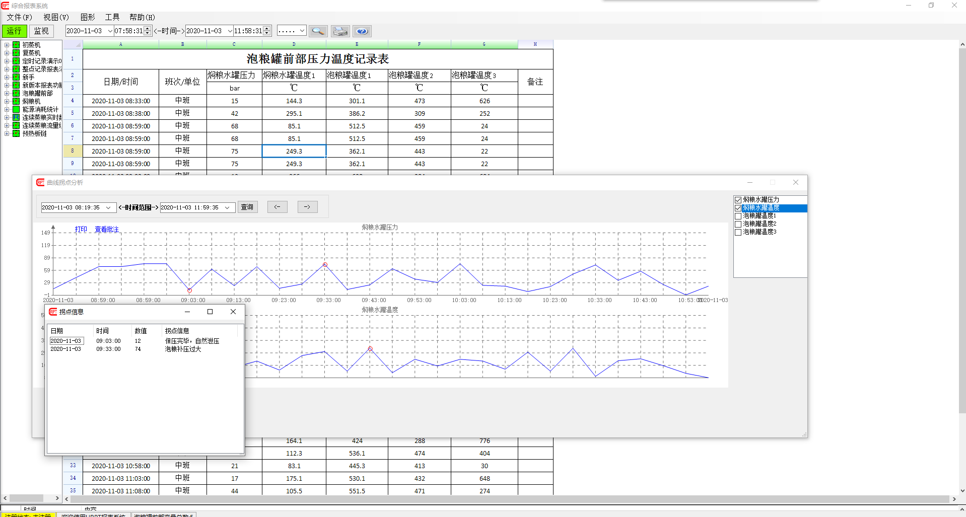The width and height of the screenshot is (966, 517).
Task: Click the main window horizontal scrollbar track
Action: (504, 499)
